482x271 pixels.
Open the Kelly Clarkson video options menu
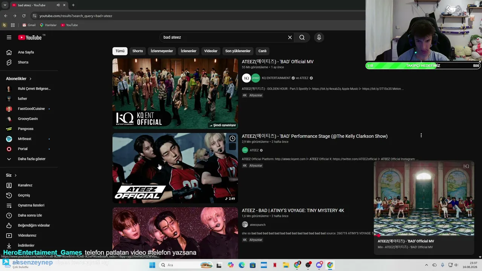tap(421, 135)
